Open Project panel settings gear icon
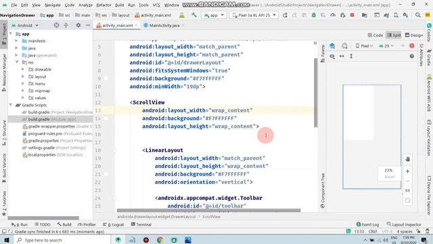 (78, 25)
